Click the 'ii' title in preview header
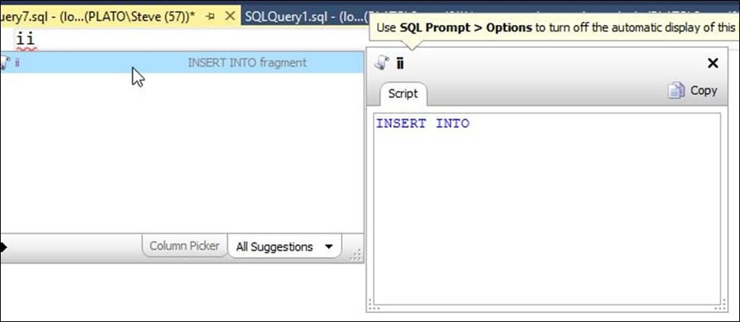 point(400,63)
